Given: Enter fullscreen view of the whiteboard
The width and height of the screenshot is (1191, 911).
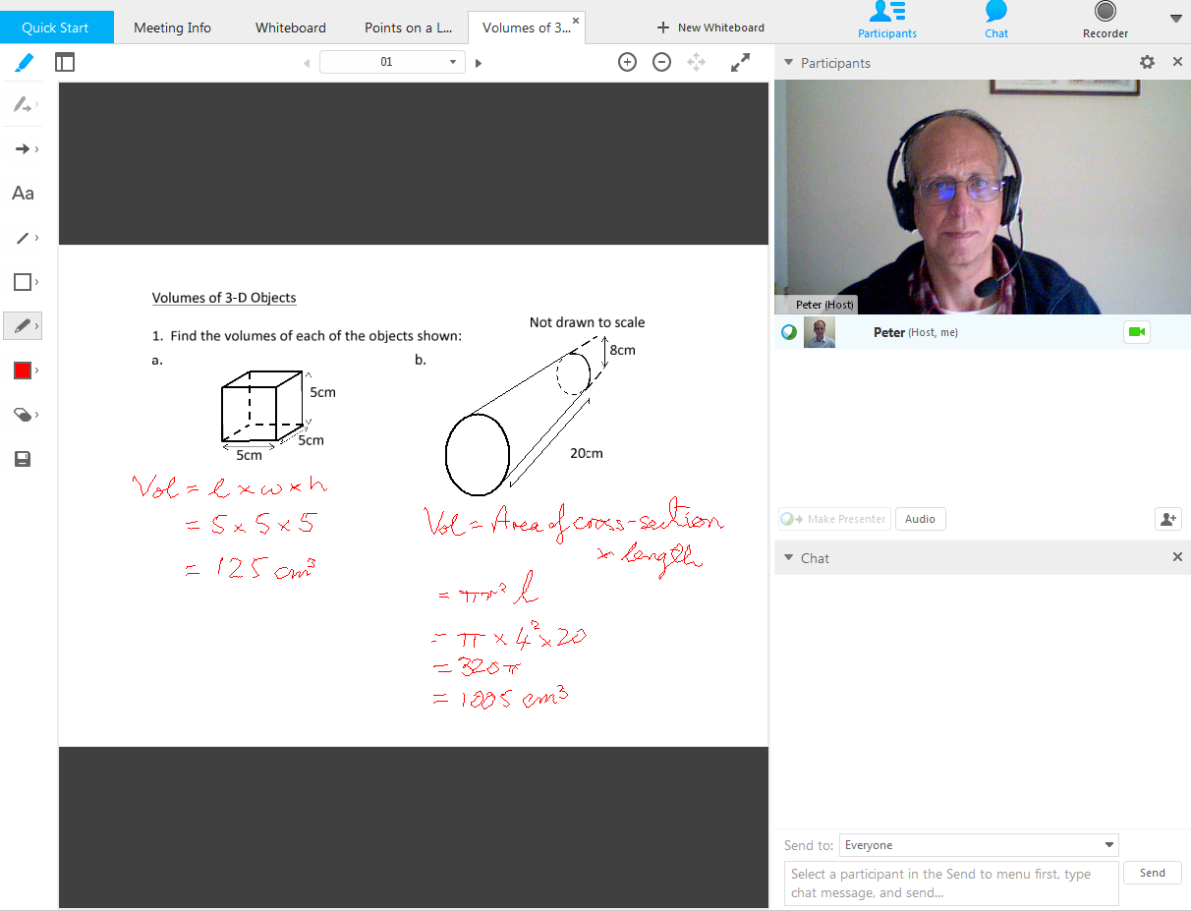Looking at the screenshot, I should click(740, 61).
